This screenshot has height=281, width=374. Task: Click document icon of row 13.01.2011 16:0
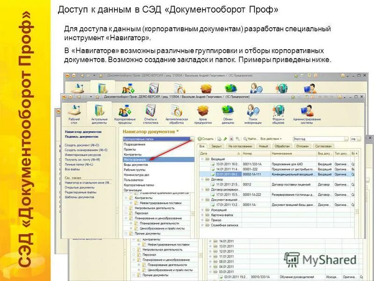(x=212, y=164)
